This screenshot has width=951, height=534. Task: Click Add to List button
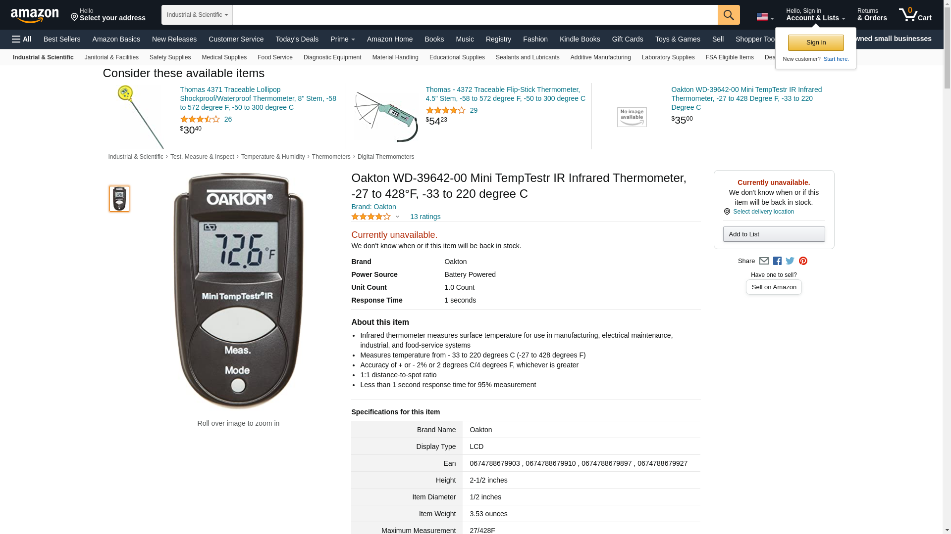pos(774,234)
